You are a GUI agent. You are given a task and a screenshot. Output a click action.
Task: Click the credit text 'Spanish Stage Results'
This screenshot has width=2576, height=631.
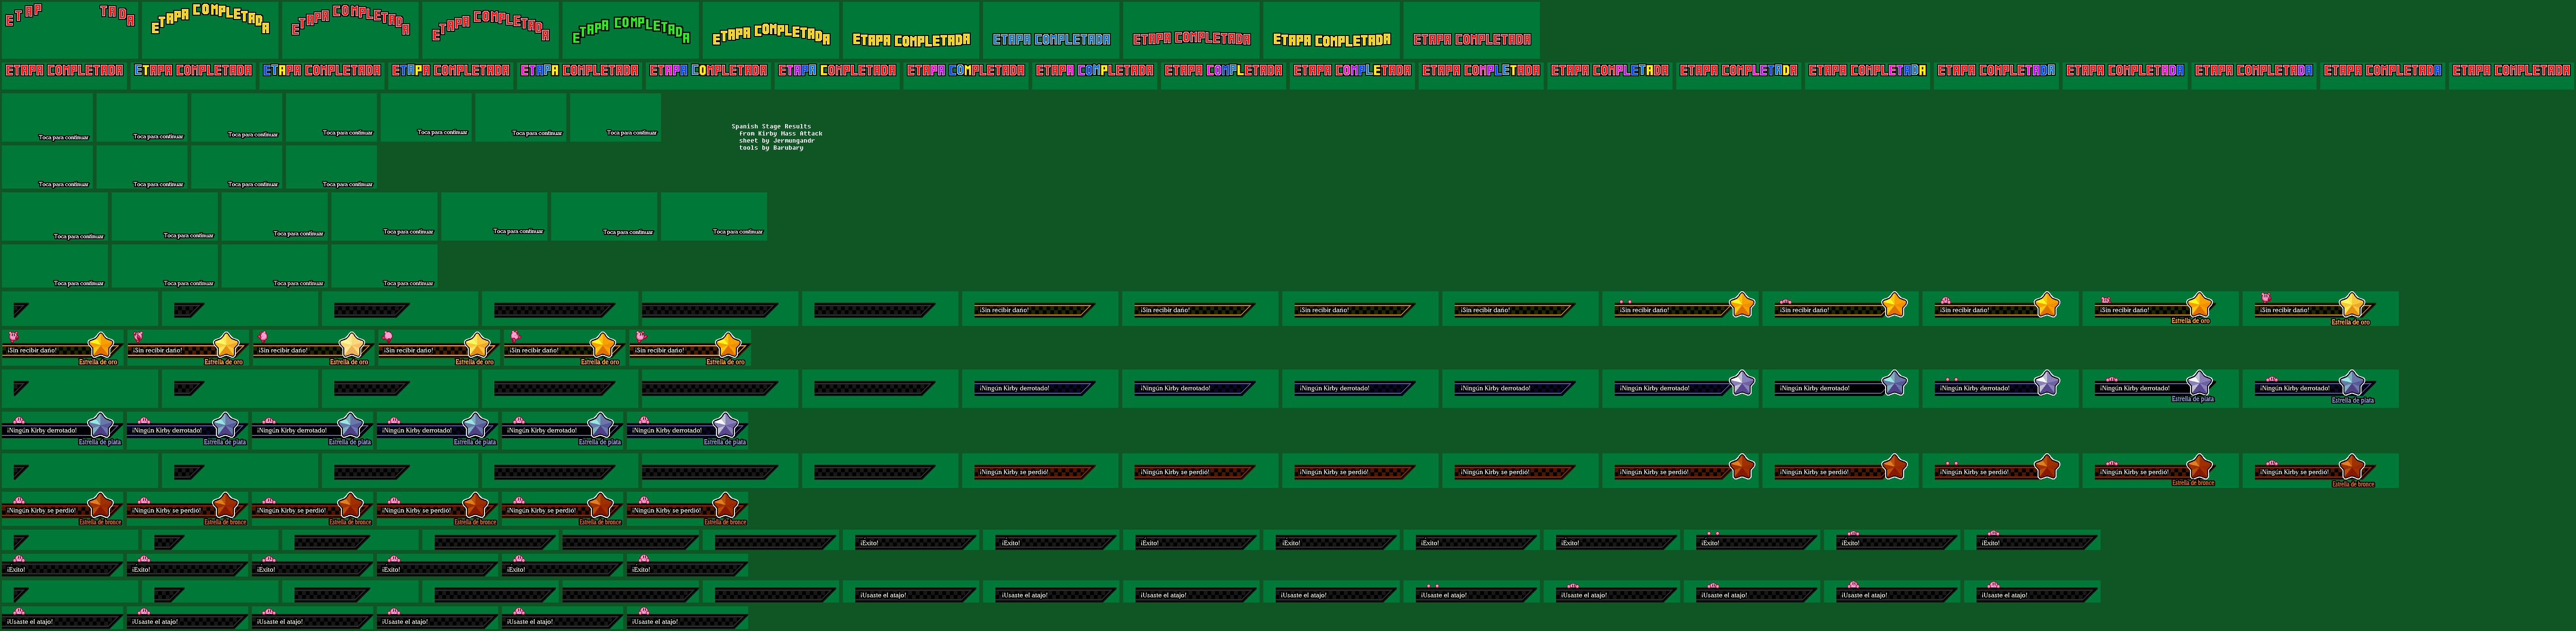pyautogui.click(x=771, y=127)
